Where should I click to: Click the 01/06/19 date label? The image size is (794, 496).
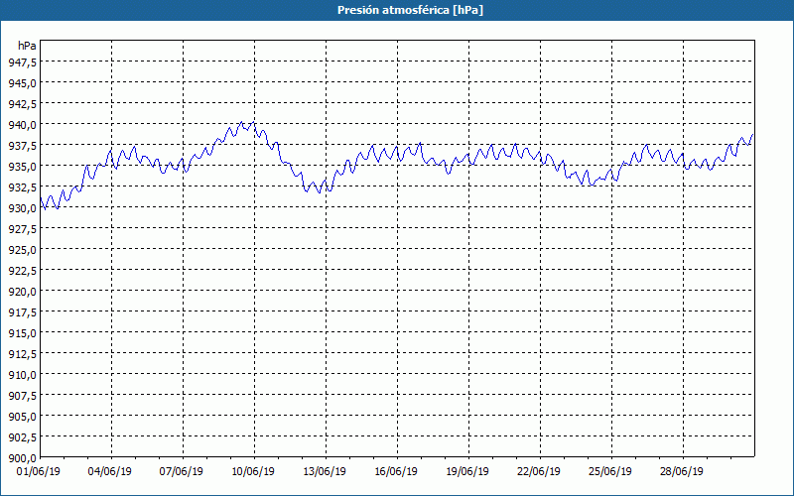coord(39,471)
